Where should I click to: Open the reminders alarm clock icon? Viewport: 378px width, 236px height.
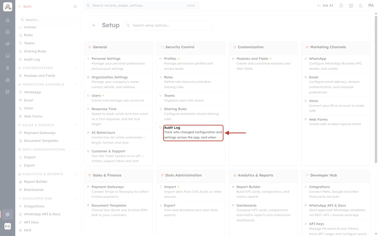tap(351, 6)
